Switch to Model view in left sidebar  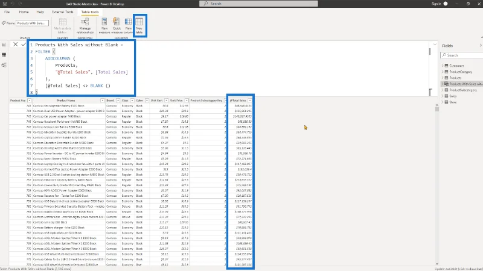[x=4, y=65]
